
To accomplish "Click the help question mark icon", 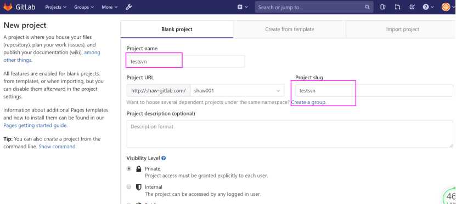I will pyautogui.click(x=426, y=7).
